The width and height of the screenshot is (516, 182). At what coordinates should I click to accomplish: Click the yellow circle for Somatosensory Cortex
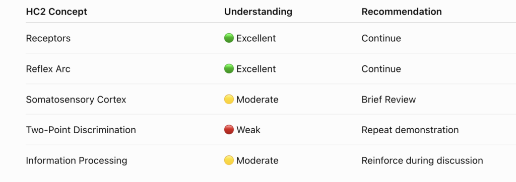(229, 99)
